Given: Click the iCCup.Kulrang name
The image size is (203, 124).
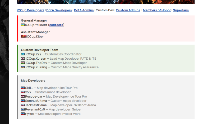Looking at the screenshot, I should [x=36, y=67].
